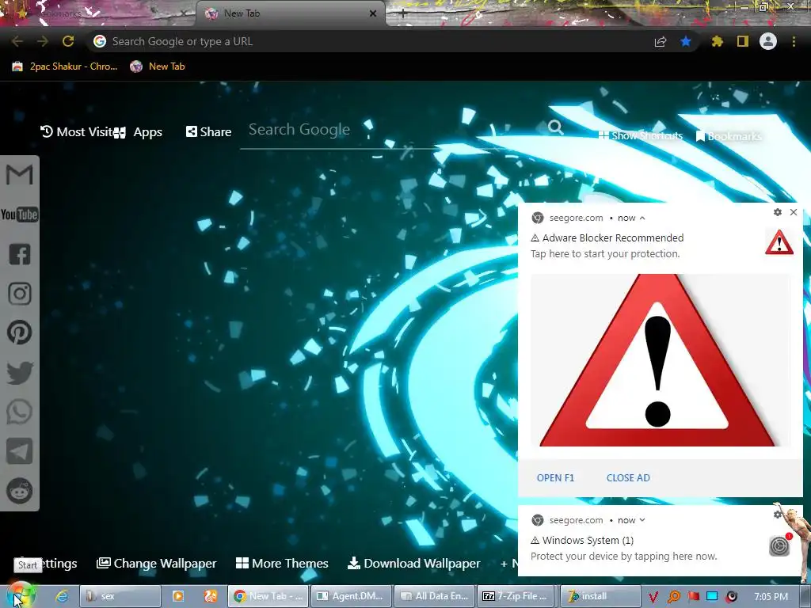The height and width of the screenshot is (608, 811).
Task: Open the 2pac Shakur bookmark
Action: 65,66
